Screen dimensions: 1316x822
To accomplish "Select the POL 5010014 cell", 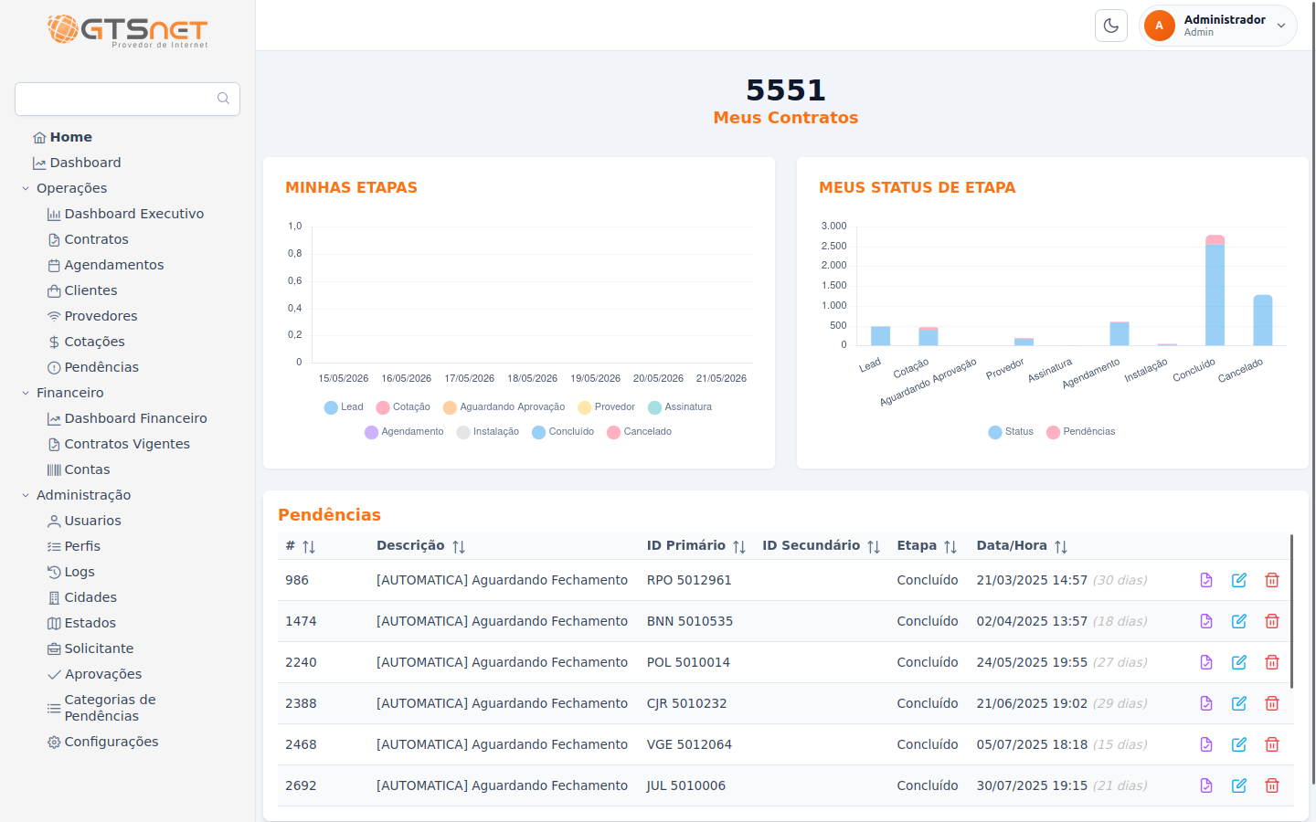I will click(x=688, y=662).
